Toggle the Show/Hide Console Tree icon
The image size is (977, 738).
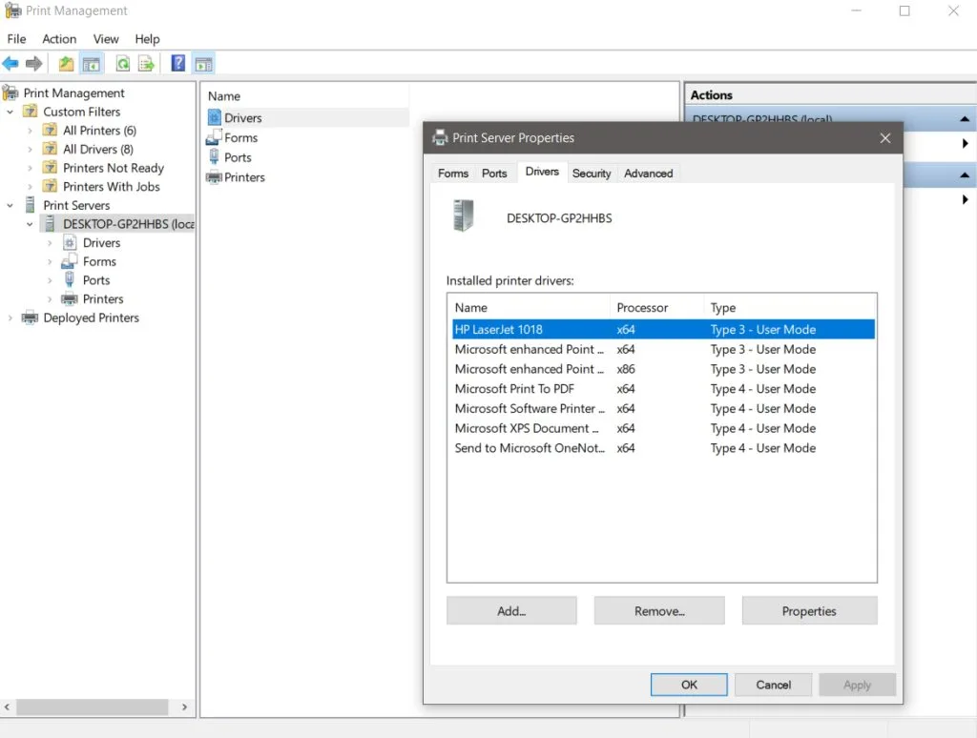(92, 64)
